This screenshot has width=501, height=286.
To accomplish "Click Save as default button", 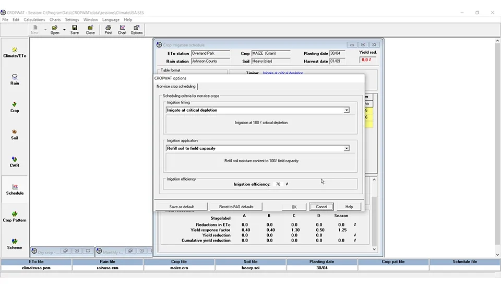I will pos(181,207).
